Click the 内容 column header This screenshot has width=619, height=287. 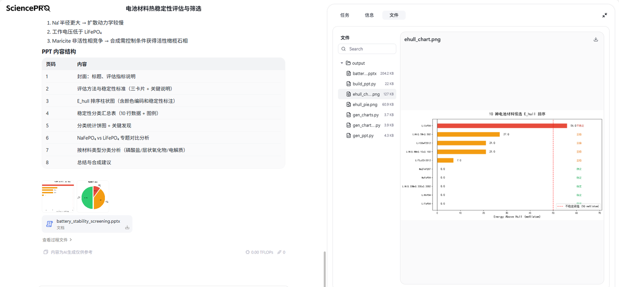coord(82,64)
